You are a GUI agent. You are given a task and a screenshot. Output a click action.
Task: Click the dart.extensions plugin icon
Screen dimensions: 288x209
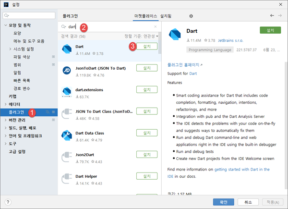pyautogui.click(x=67, y=92)
